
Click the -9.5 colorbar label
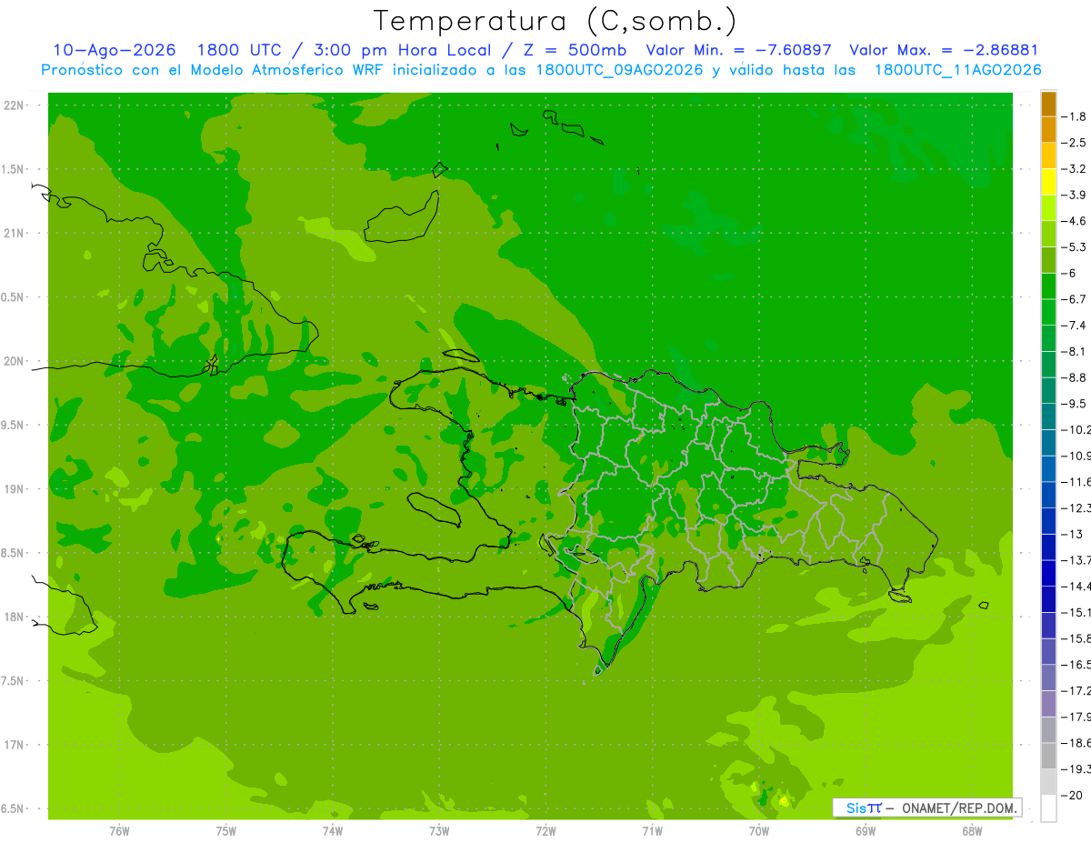coord(1075,403)
